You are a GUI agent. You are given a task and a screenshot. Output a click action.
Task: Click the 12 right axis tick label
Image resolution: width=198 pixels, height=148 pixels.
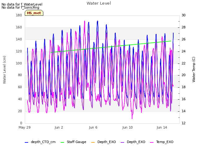point(183,123)
